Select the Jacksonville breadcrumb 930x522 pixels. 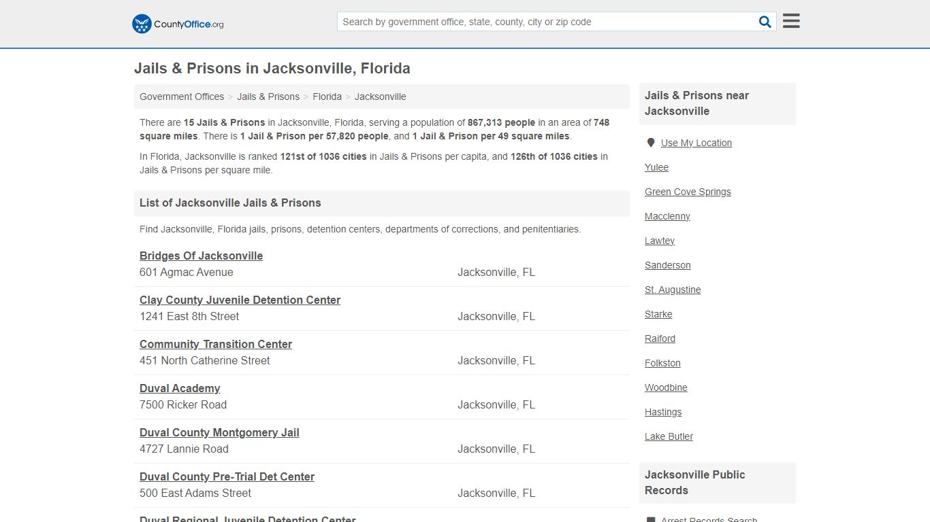tap(380, 97)
